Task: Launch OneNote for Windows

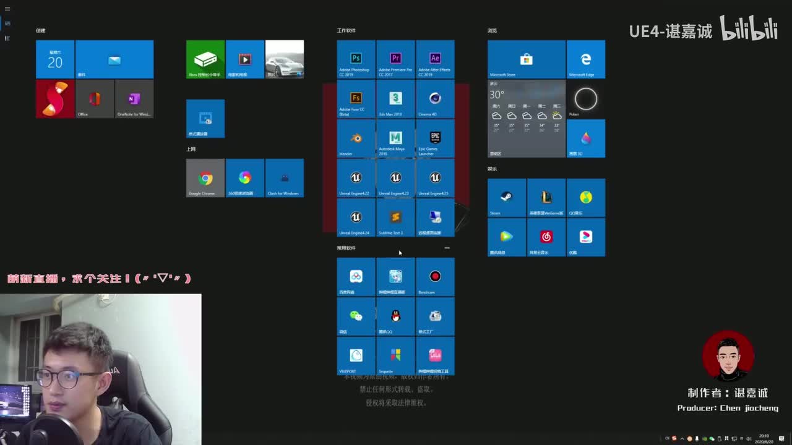Action: coord(134,99)
